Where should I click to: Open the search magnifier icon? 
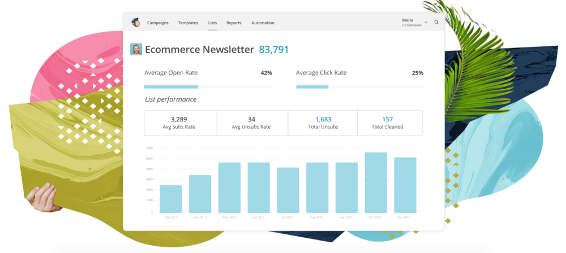(436, 23)
